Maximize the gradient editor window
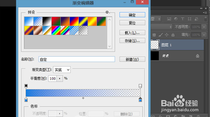The height and width of the screenshot is (117, 210). pos(132,2)
